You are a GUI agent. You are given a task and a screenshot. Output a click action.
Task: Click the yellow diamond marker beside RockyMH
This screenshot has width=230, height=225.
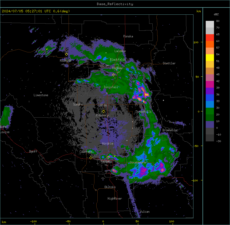point(66,55)
